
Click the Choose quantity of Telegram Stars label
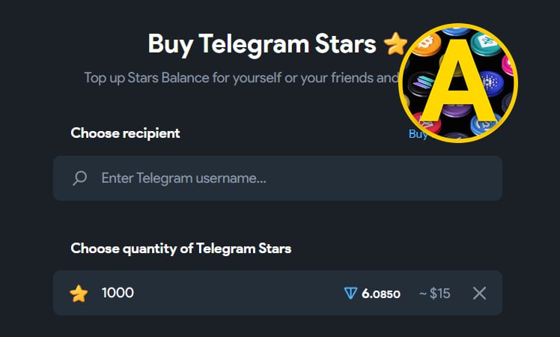pyautogui.click(x=181, y=248)
